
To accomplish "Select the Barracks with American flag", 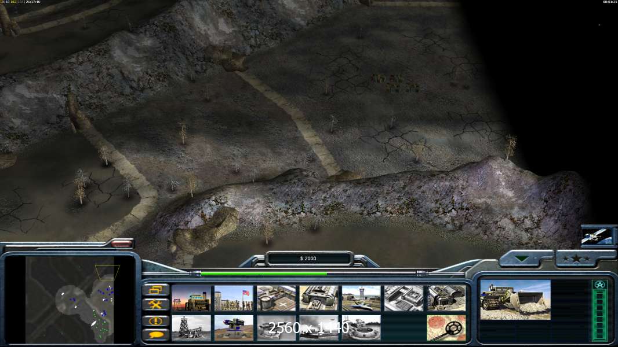I will point(234,298).
